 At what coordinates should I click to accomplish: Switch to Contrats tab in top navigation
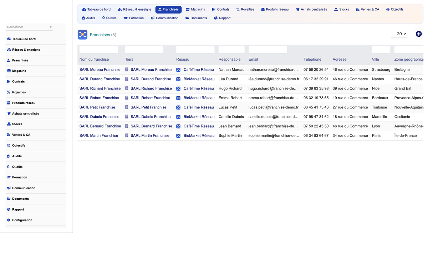point(220,9)
